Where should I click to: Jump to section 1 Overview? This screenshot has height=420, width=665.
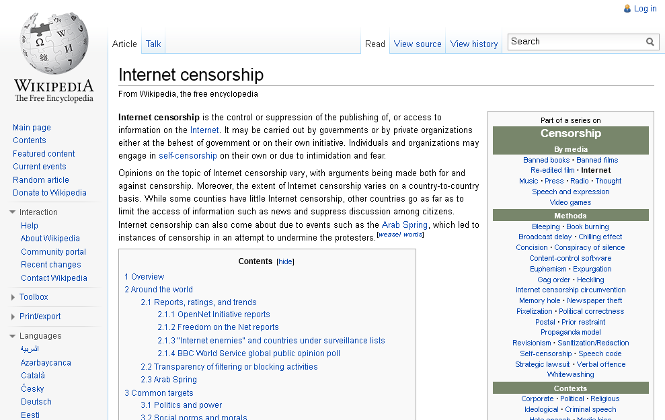click(x=144, y=277)
